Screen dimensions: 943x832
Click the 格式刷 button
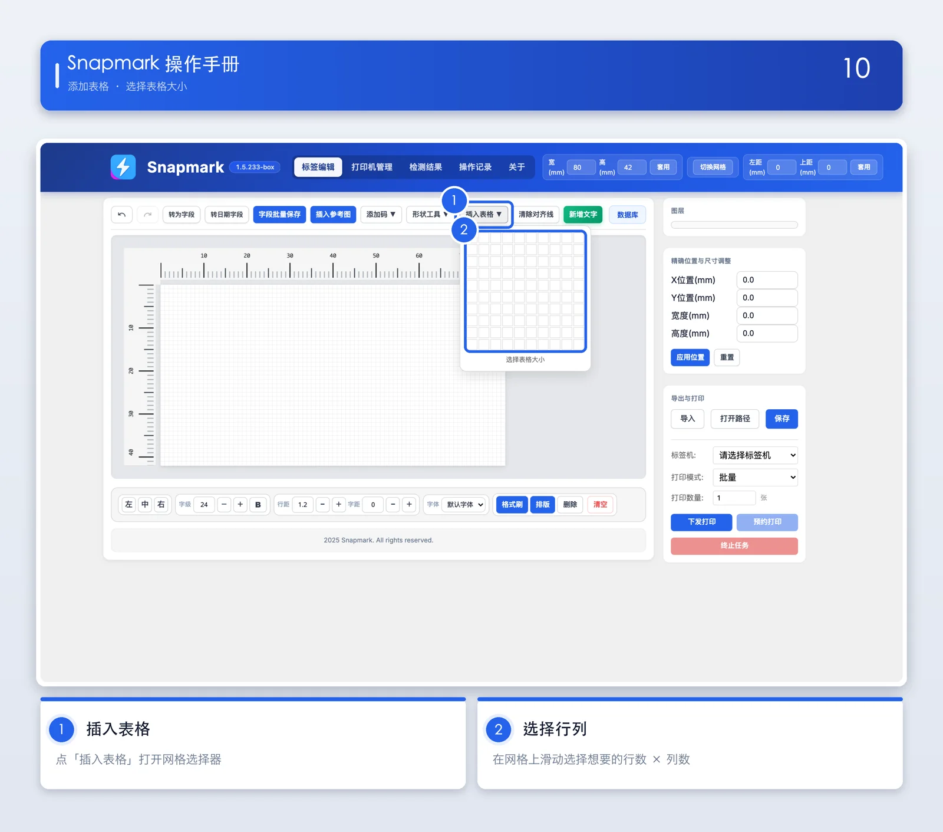coord(512,505)
